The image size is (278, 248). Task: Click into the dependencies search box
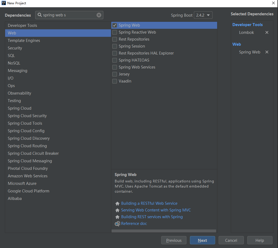click(68, 15)
